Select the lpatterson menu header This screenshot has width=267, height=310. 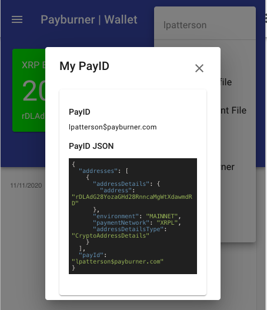[x=185, y=25]
